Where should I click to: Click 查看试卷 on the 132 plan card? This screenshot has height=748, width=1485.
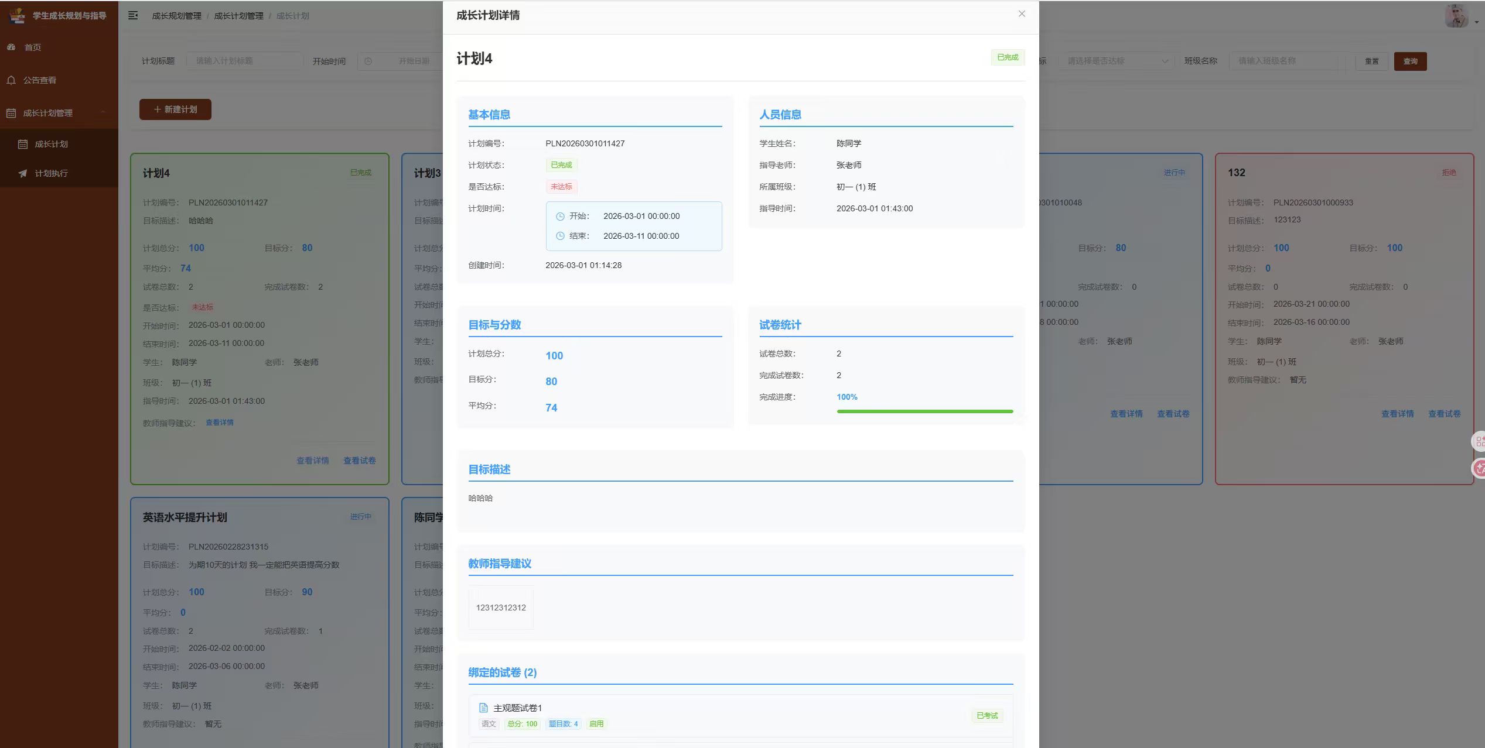coord(1444,414)
